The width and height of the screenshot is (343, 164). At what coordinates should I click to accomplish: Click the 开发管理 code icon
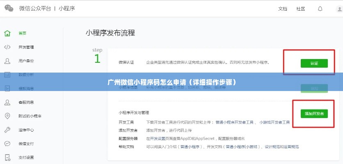7,47
